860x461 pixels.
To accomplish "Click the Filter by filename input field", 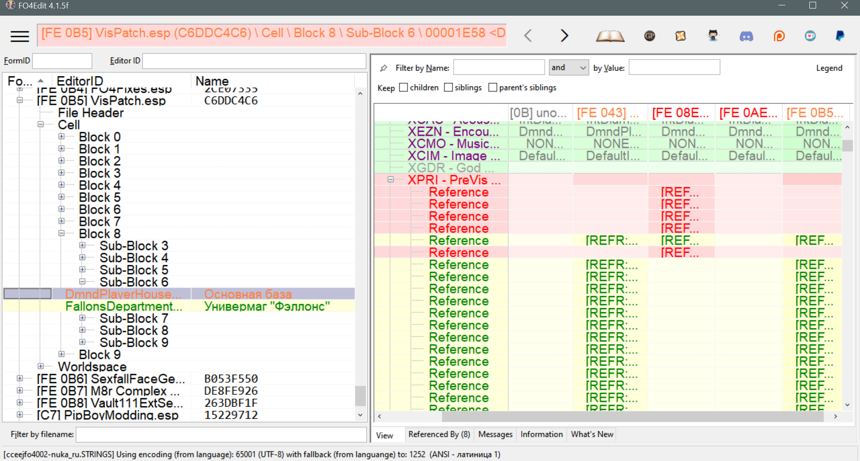I will pyautogui.click(x=221, y=435).
